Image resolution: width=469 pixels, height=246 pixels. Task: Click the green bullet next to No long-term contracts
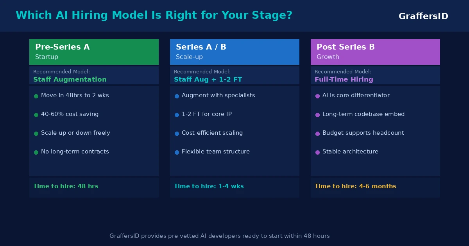[x=36, y=152]
